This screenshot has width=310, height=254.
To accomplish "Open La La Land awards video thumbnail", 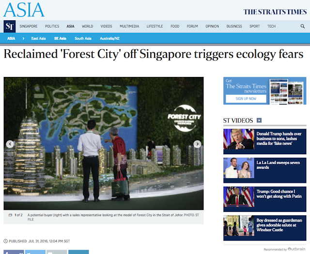I will (239, 168).
